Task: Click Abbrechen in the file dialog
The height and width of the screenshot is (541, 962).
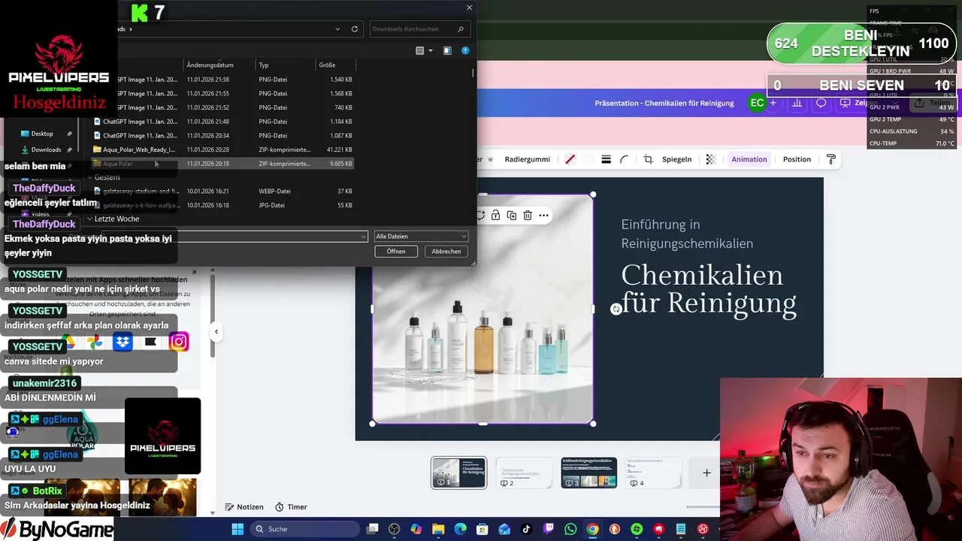Action: coord(446,252)
